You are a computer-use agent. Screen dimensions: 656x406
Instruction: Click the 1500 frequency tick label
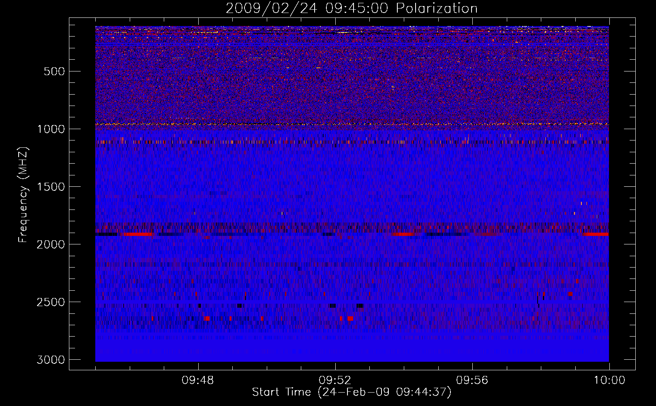pyautogui.click(x=51, y=187)
